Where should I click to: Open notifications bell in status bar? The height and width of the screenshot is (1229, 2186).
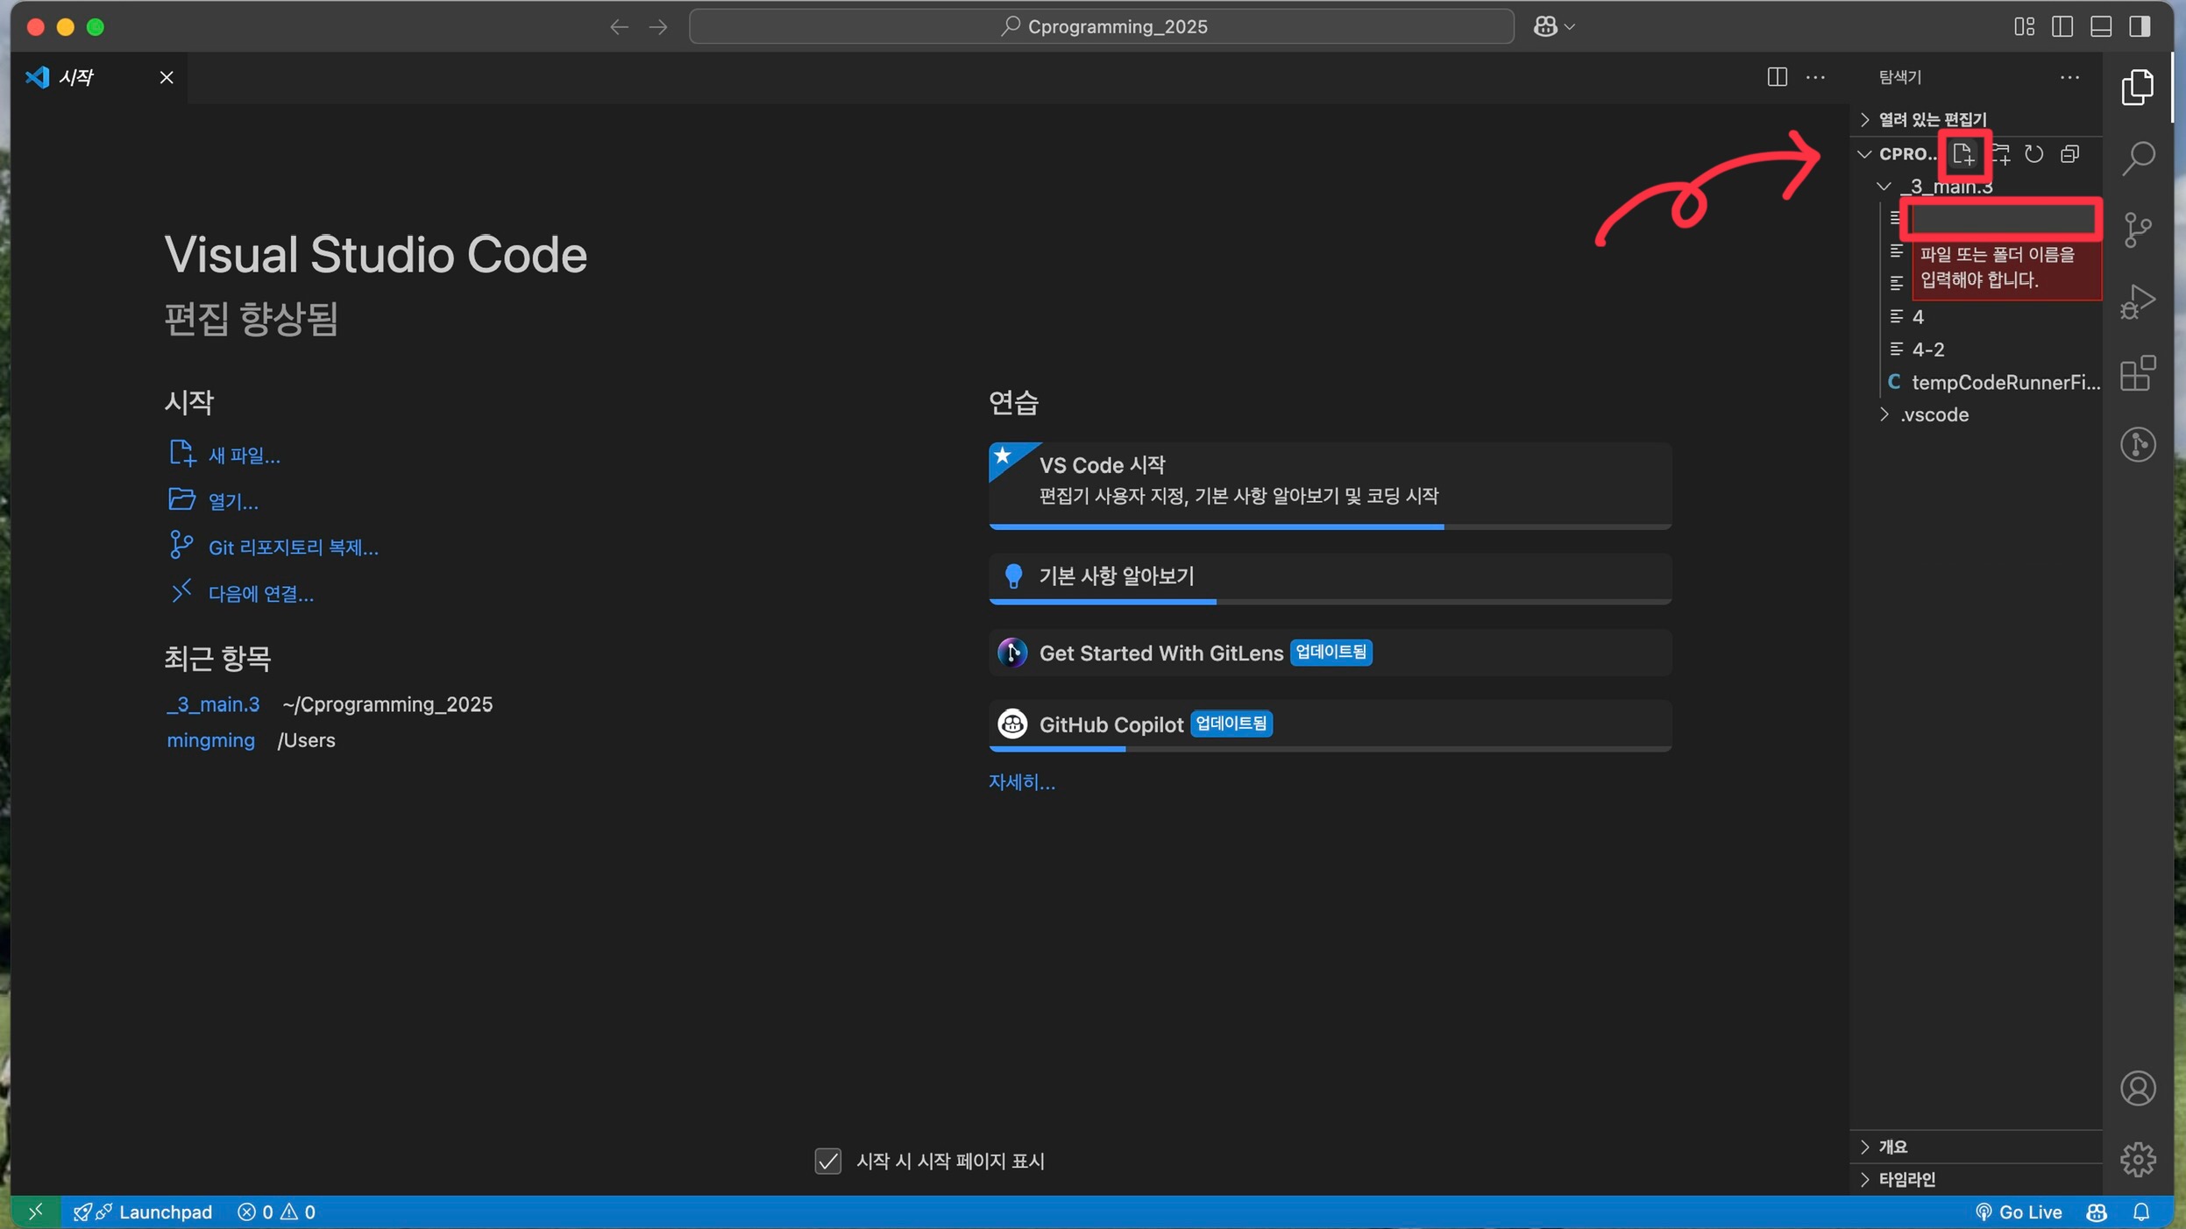point(2140,1211)
